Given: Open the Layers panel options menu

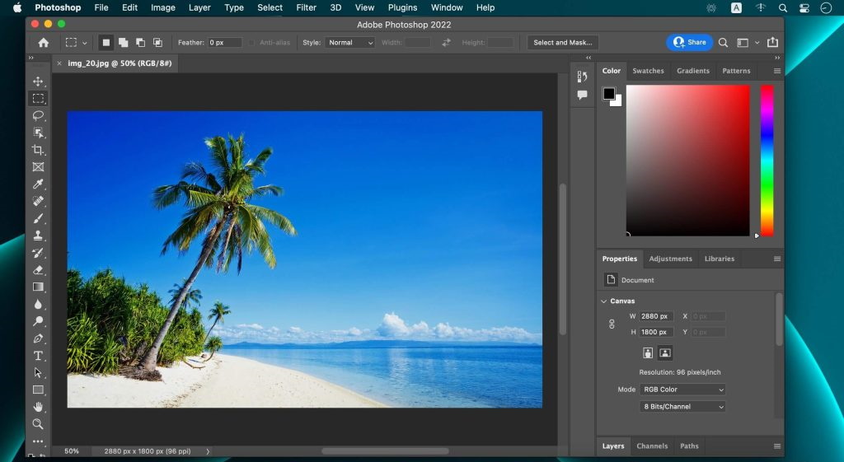Looking at the screenshot, I should [x=776, y=446].
